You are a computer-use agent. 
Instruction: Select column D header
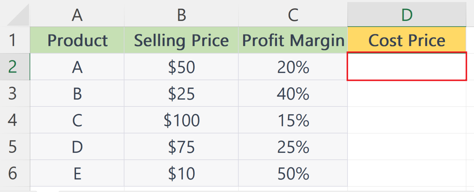pos(407,15)
